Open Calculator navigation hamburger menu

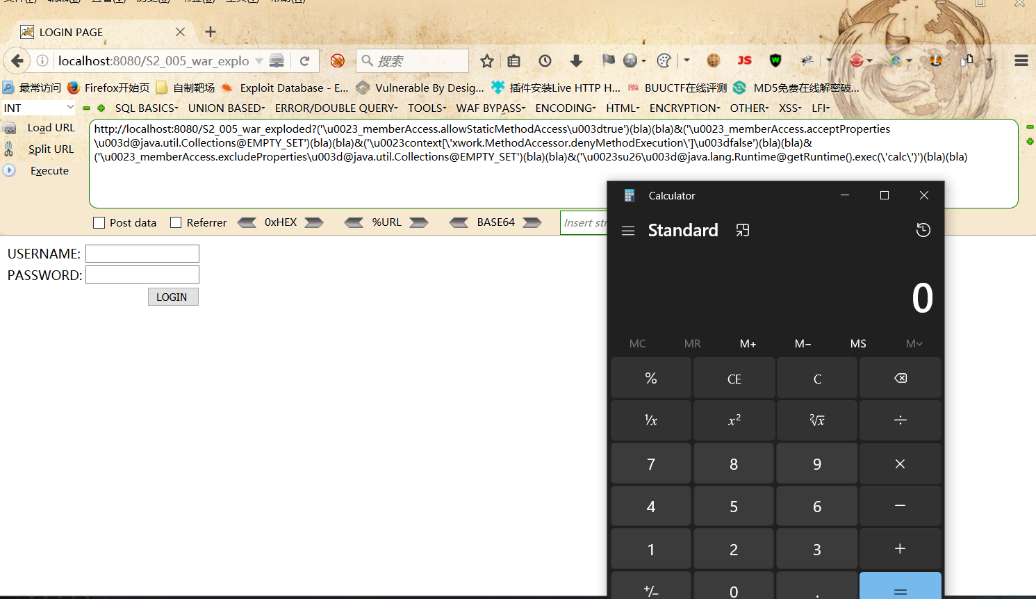(x=628, y=231)
